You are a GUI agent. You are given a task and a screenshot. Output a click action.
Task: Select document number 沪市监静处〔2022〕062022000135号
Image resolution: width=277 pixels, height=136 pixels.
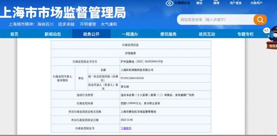tap(142, 61)
